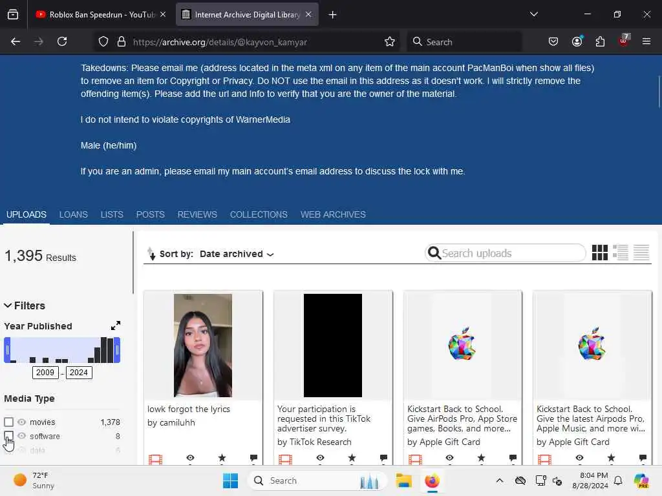
Task: Switch to tile grid view layout
Action: click(599, 253)
